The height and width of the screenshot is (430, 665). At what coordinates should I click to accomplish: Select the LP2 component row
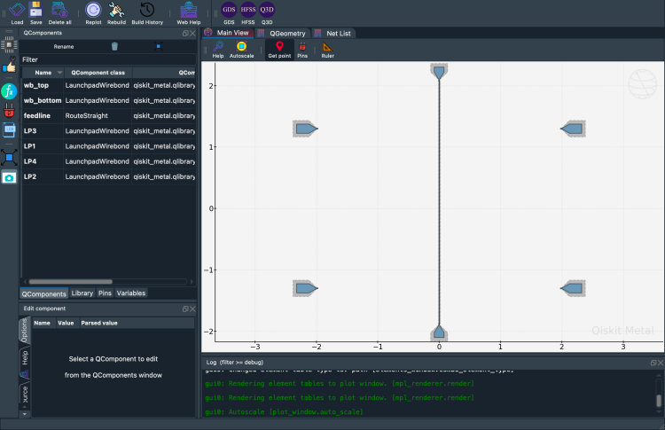point(108,176)
